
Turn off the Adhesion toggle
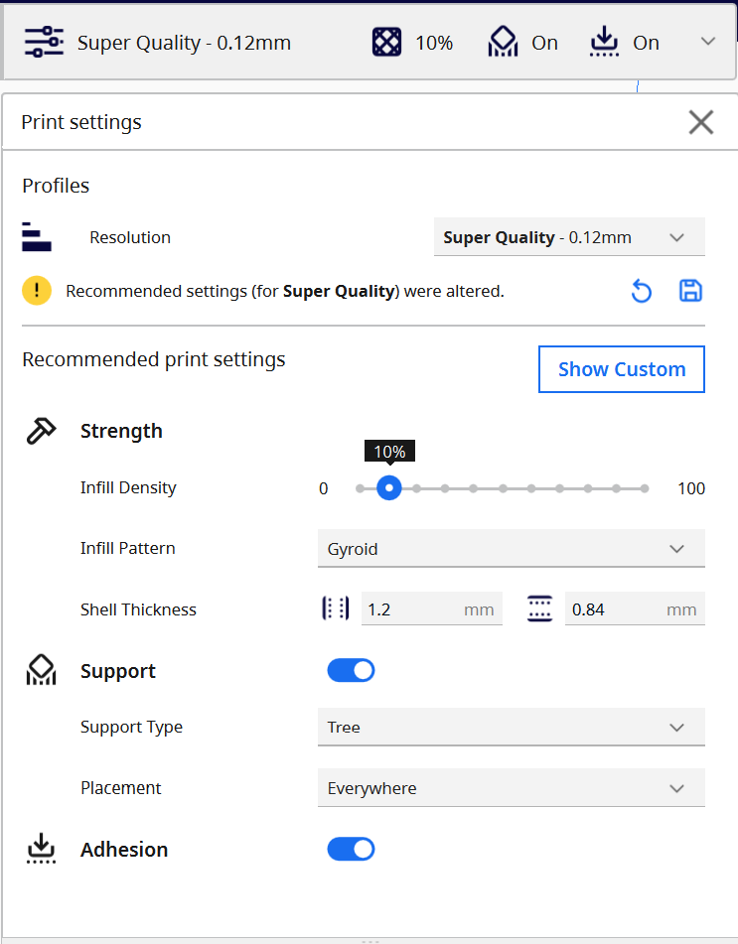[x=351, y=849]
